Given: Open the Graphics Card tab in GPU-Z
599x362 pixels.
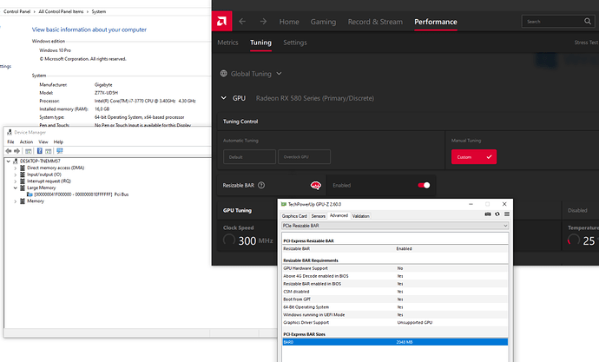Looking at the screenshot, I should pos(294,216).
